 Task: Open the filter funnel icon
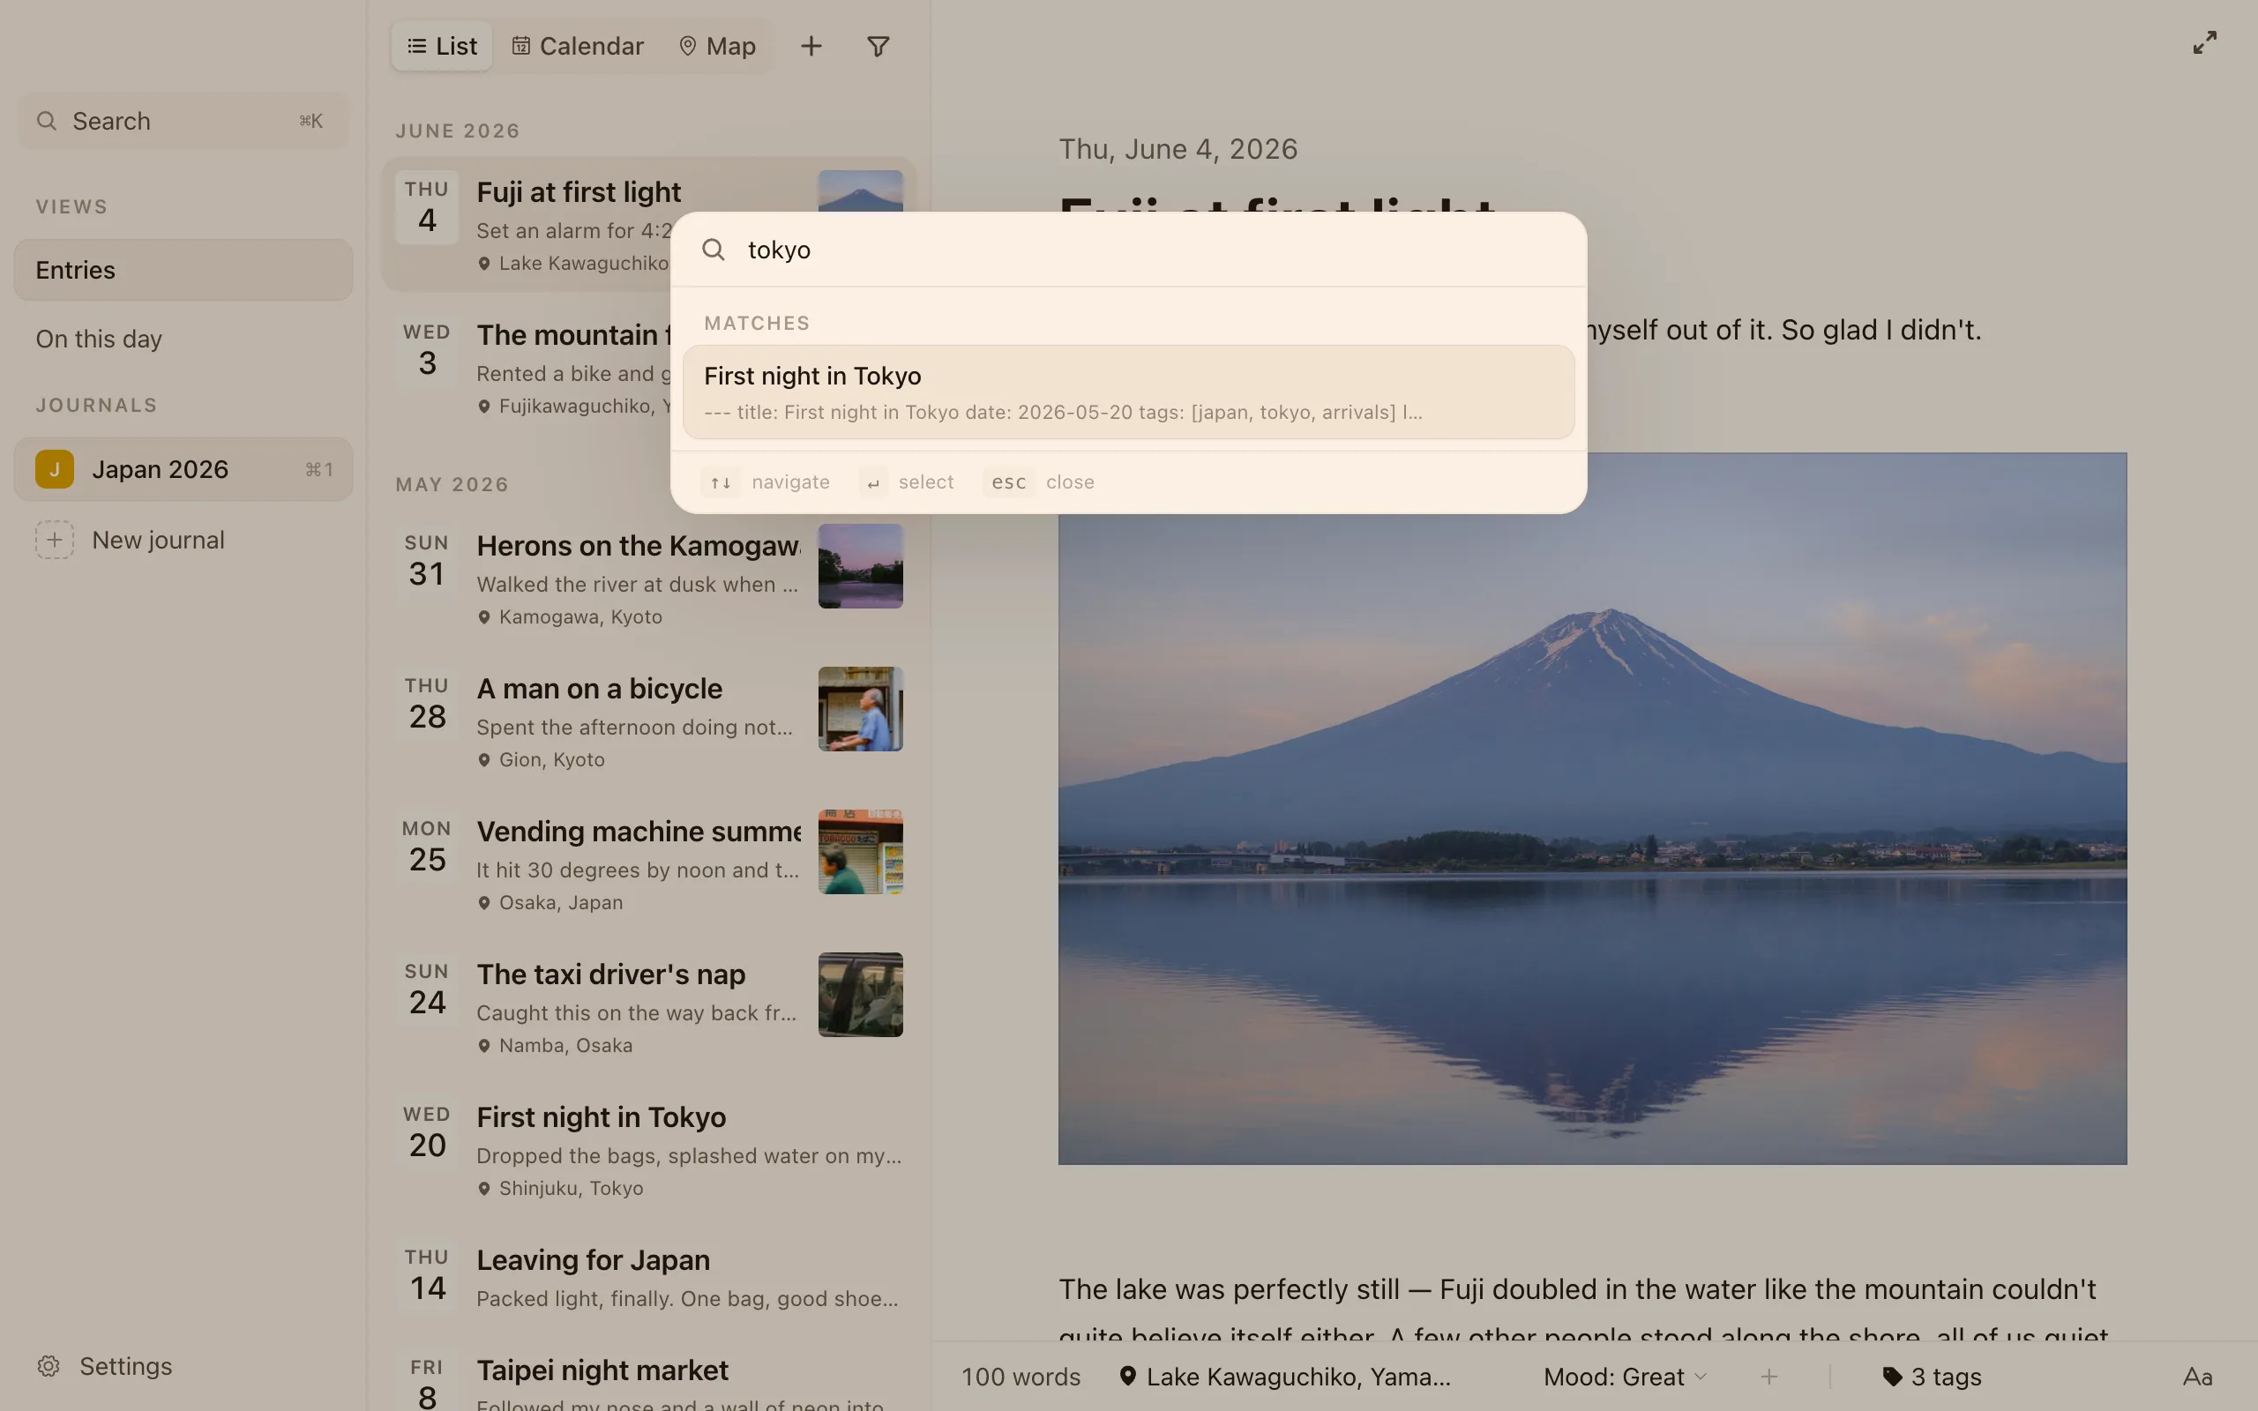(x=878, y=46)
